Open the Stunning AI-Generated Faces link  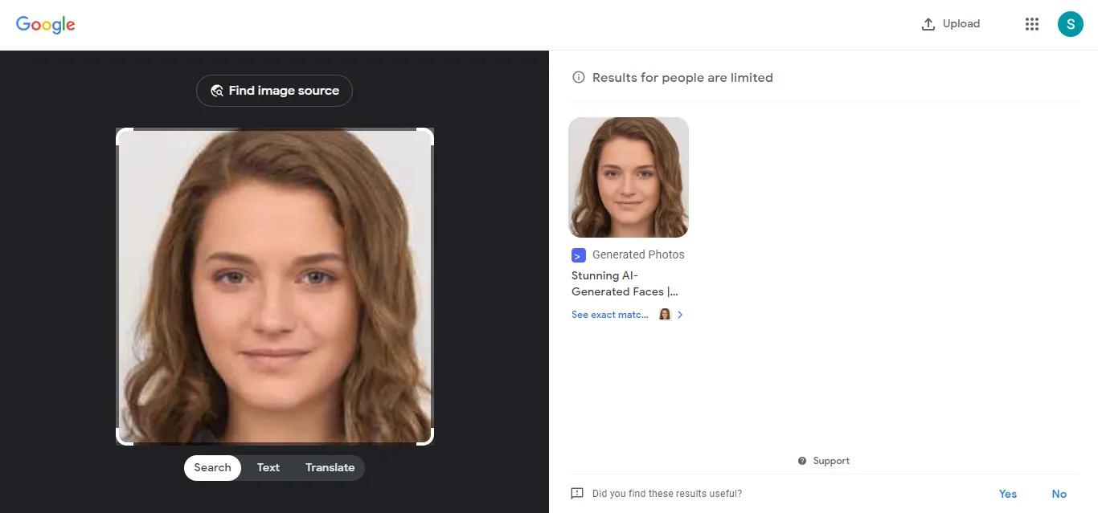coord(625,283)
